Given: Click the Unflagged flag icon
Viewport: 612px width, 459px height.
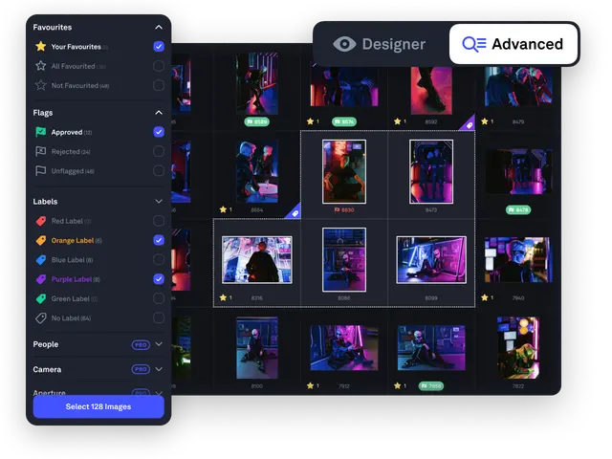Looking at the screenshot, I should click(x=40, y=171).
